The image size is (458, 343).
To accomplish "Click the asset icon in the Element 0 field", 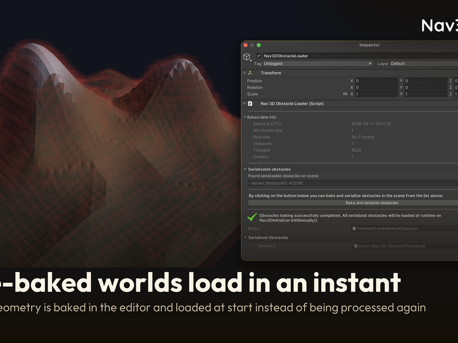I will 356,246.
